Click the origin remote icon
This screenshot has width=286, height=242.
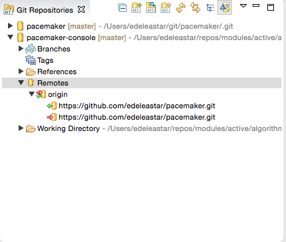(x=41, y=94)
